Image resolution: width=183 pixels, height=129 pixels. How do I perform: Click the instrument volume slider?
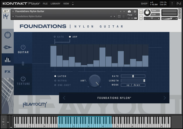tap(170, 18)
